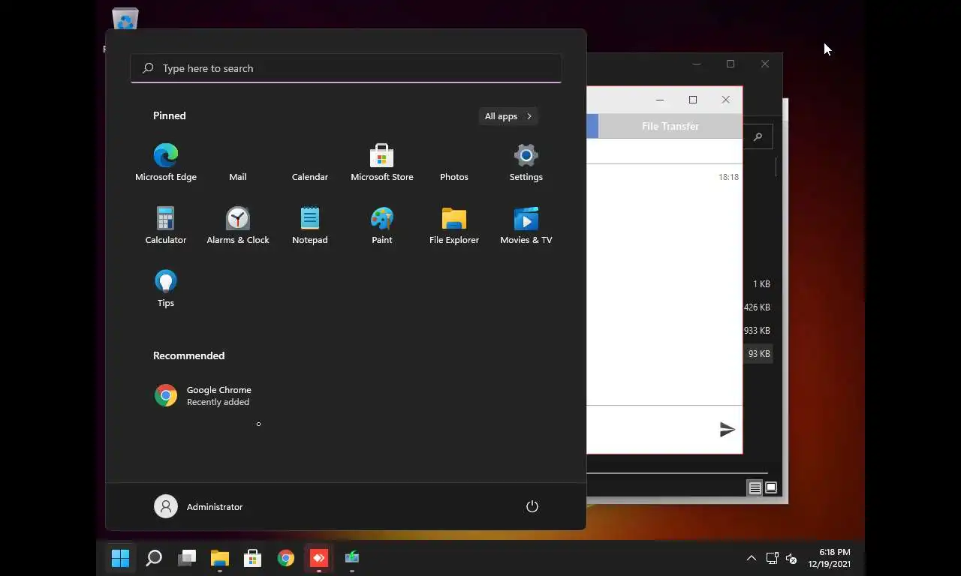
Task: Minimize the chat window
Action: (660, 100)
